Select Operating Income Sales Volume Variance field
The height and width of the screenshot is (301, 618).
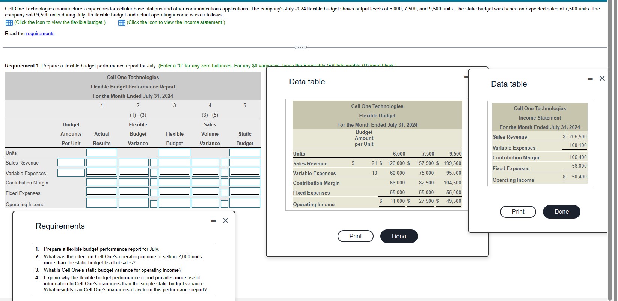[x=205, y=203]
